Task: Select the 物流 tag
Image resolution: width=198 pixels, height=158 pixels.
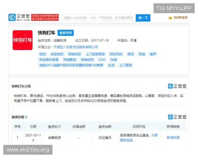Action: click(43, 54)
